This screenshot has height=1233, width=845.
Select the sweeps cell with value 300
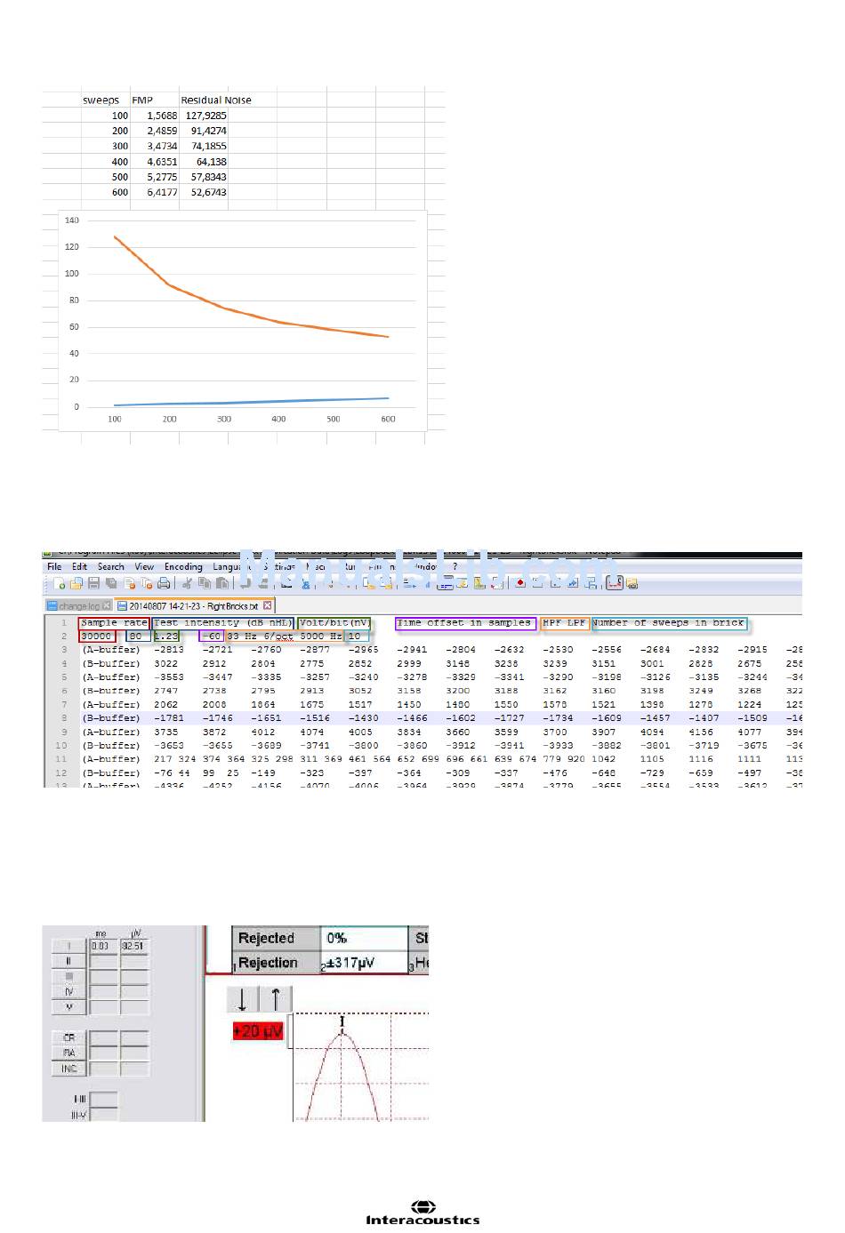tap(106, 146)
